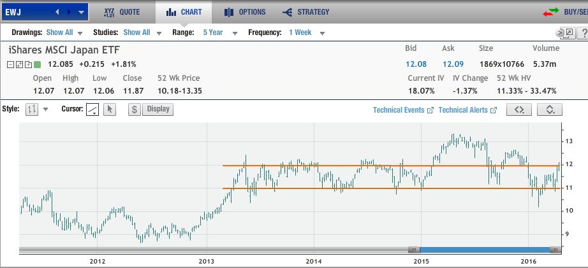588x268 pixels.
Task: Click the Display button
Action: pyautogui.click(x=158, y=109)
